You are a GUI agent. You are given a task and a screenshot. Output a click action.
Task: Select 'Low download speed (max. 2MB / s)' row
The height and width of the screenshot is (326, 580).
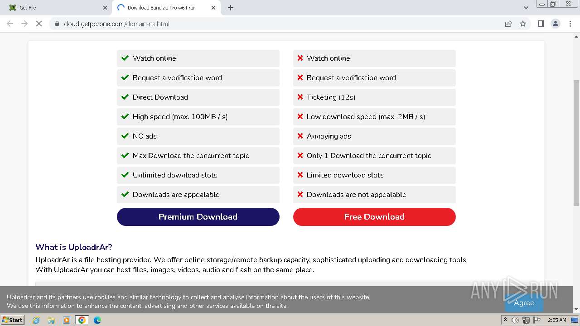tap(374, 117)
